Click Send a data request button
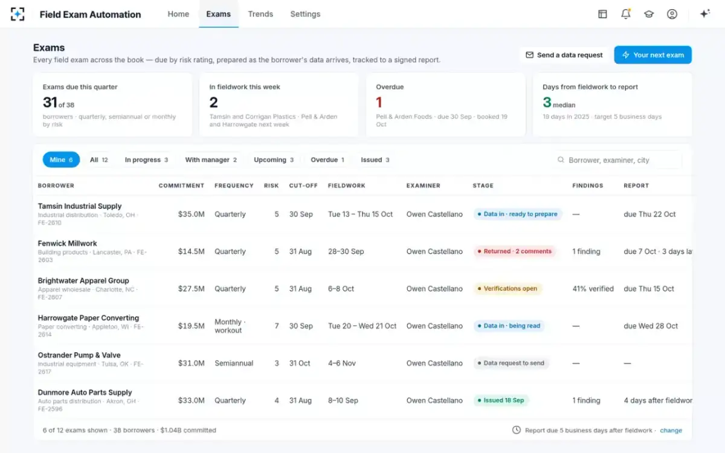725x453 pixels. (564, 55)
